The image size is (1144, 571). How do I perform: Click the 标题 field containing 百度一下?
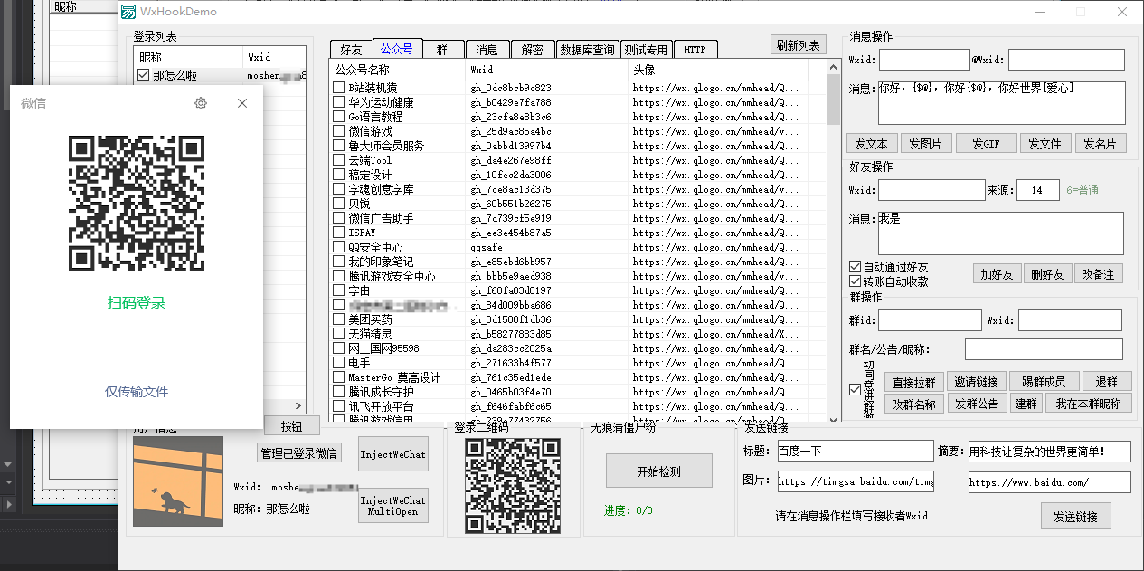(x=856, y=451)
